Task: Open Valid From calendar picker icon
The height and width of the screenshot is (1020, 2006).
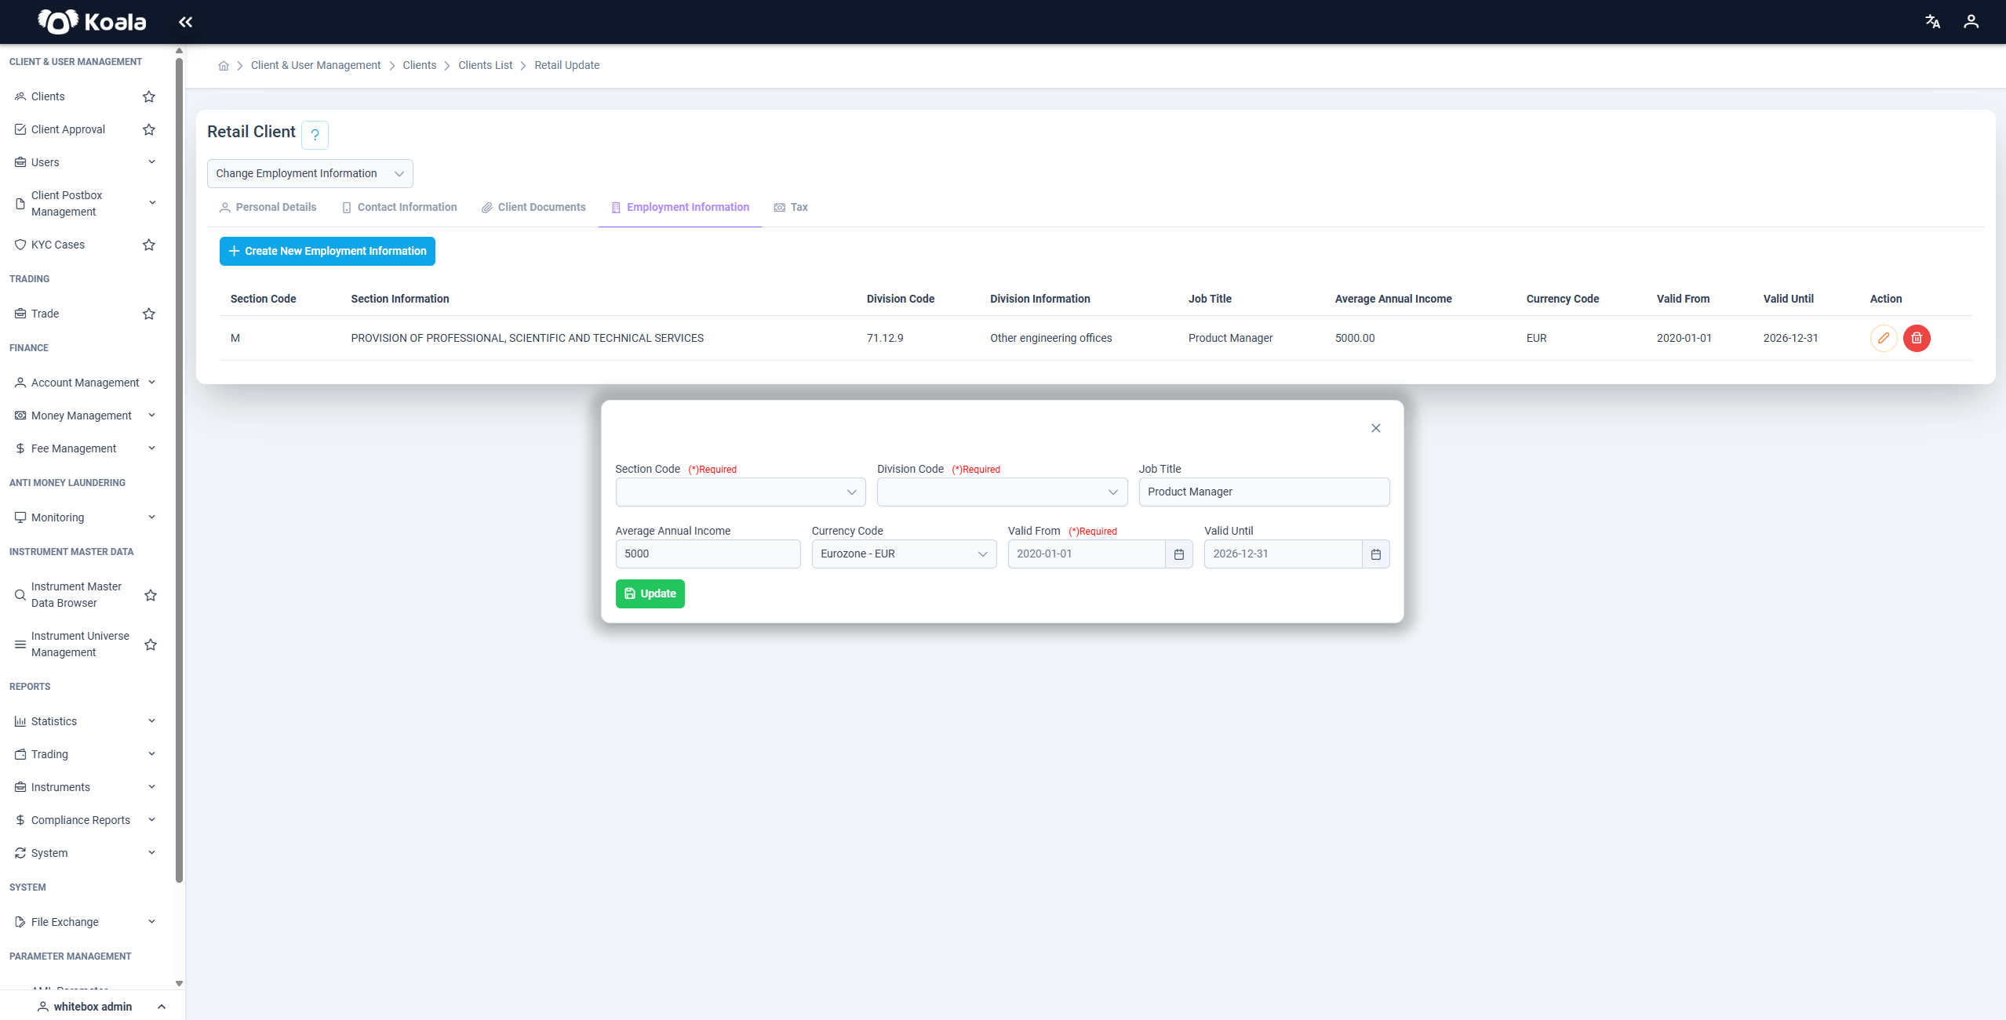Action: [1178, 554]
